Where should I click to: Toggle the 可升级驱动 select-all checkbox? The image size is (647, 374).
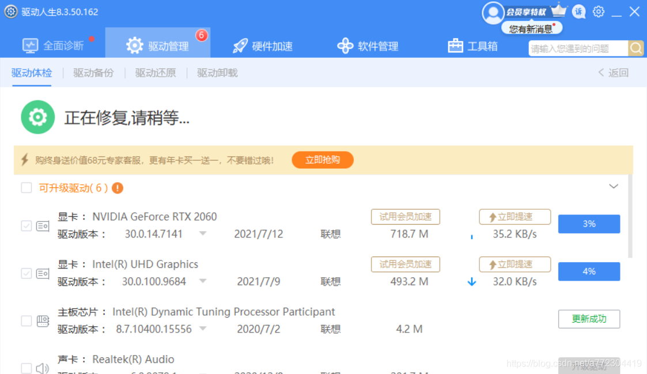click(x=27, y=188)
